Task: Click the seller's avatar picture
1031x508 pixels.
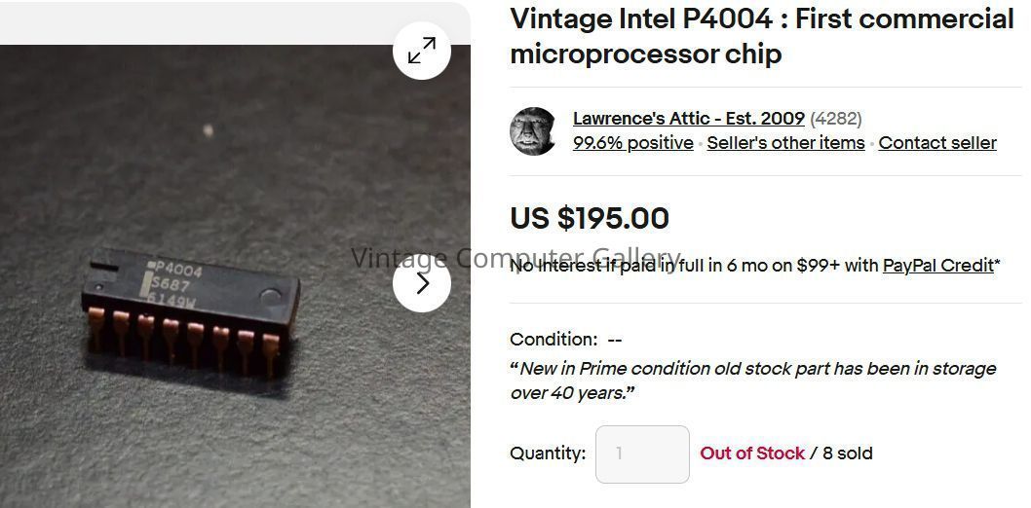Action: pyautogui.click(x=534, y=130)
